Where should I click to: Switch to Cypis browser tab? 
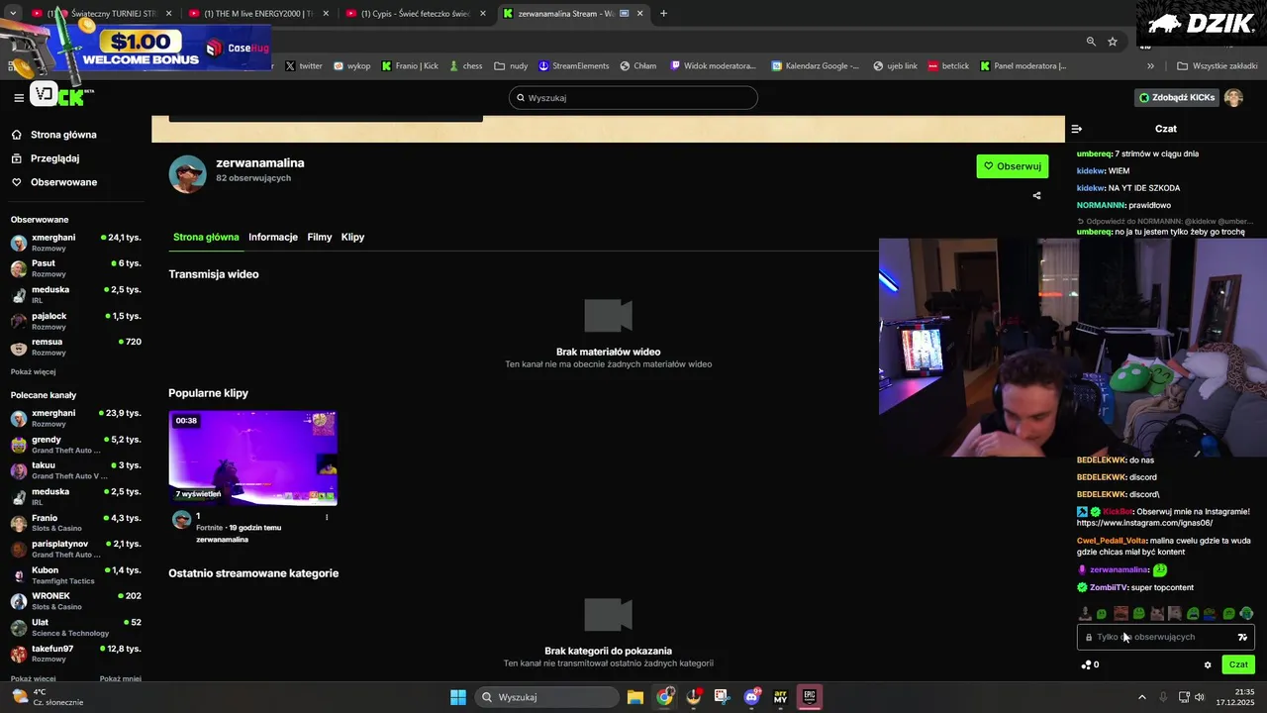[416, 14]
